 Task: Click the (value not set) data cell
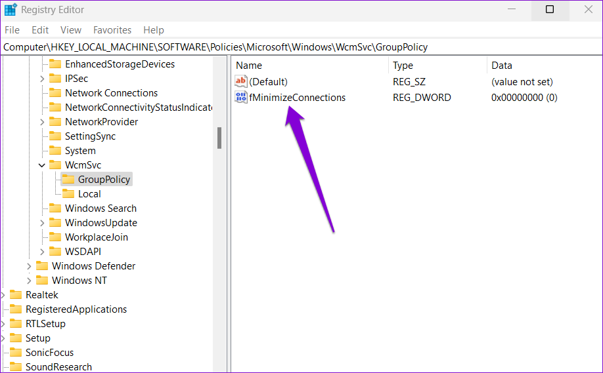[x=522, y=82]
